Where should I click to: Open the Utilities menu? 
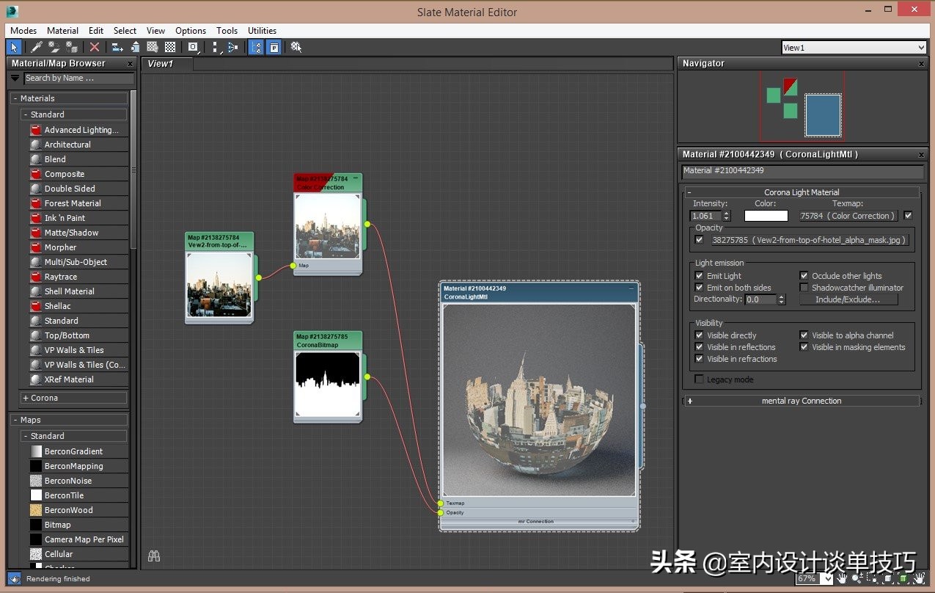(x=262, y=31)
